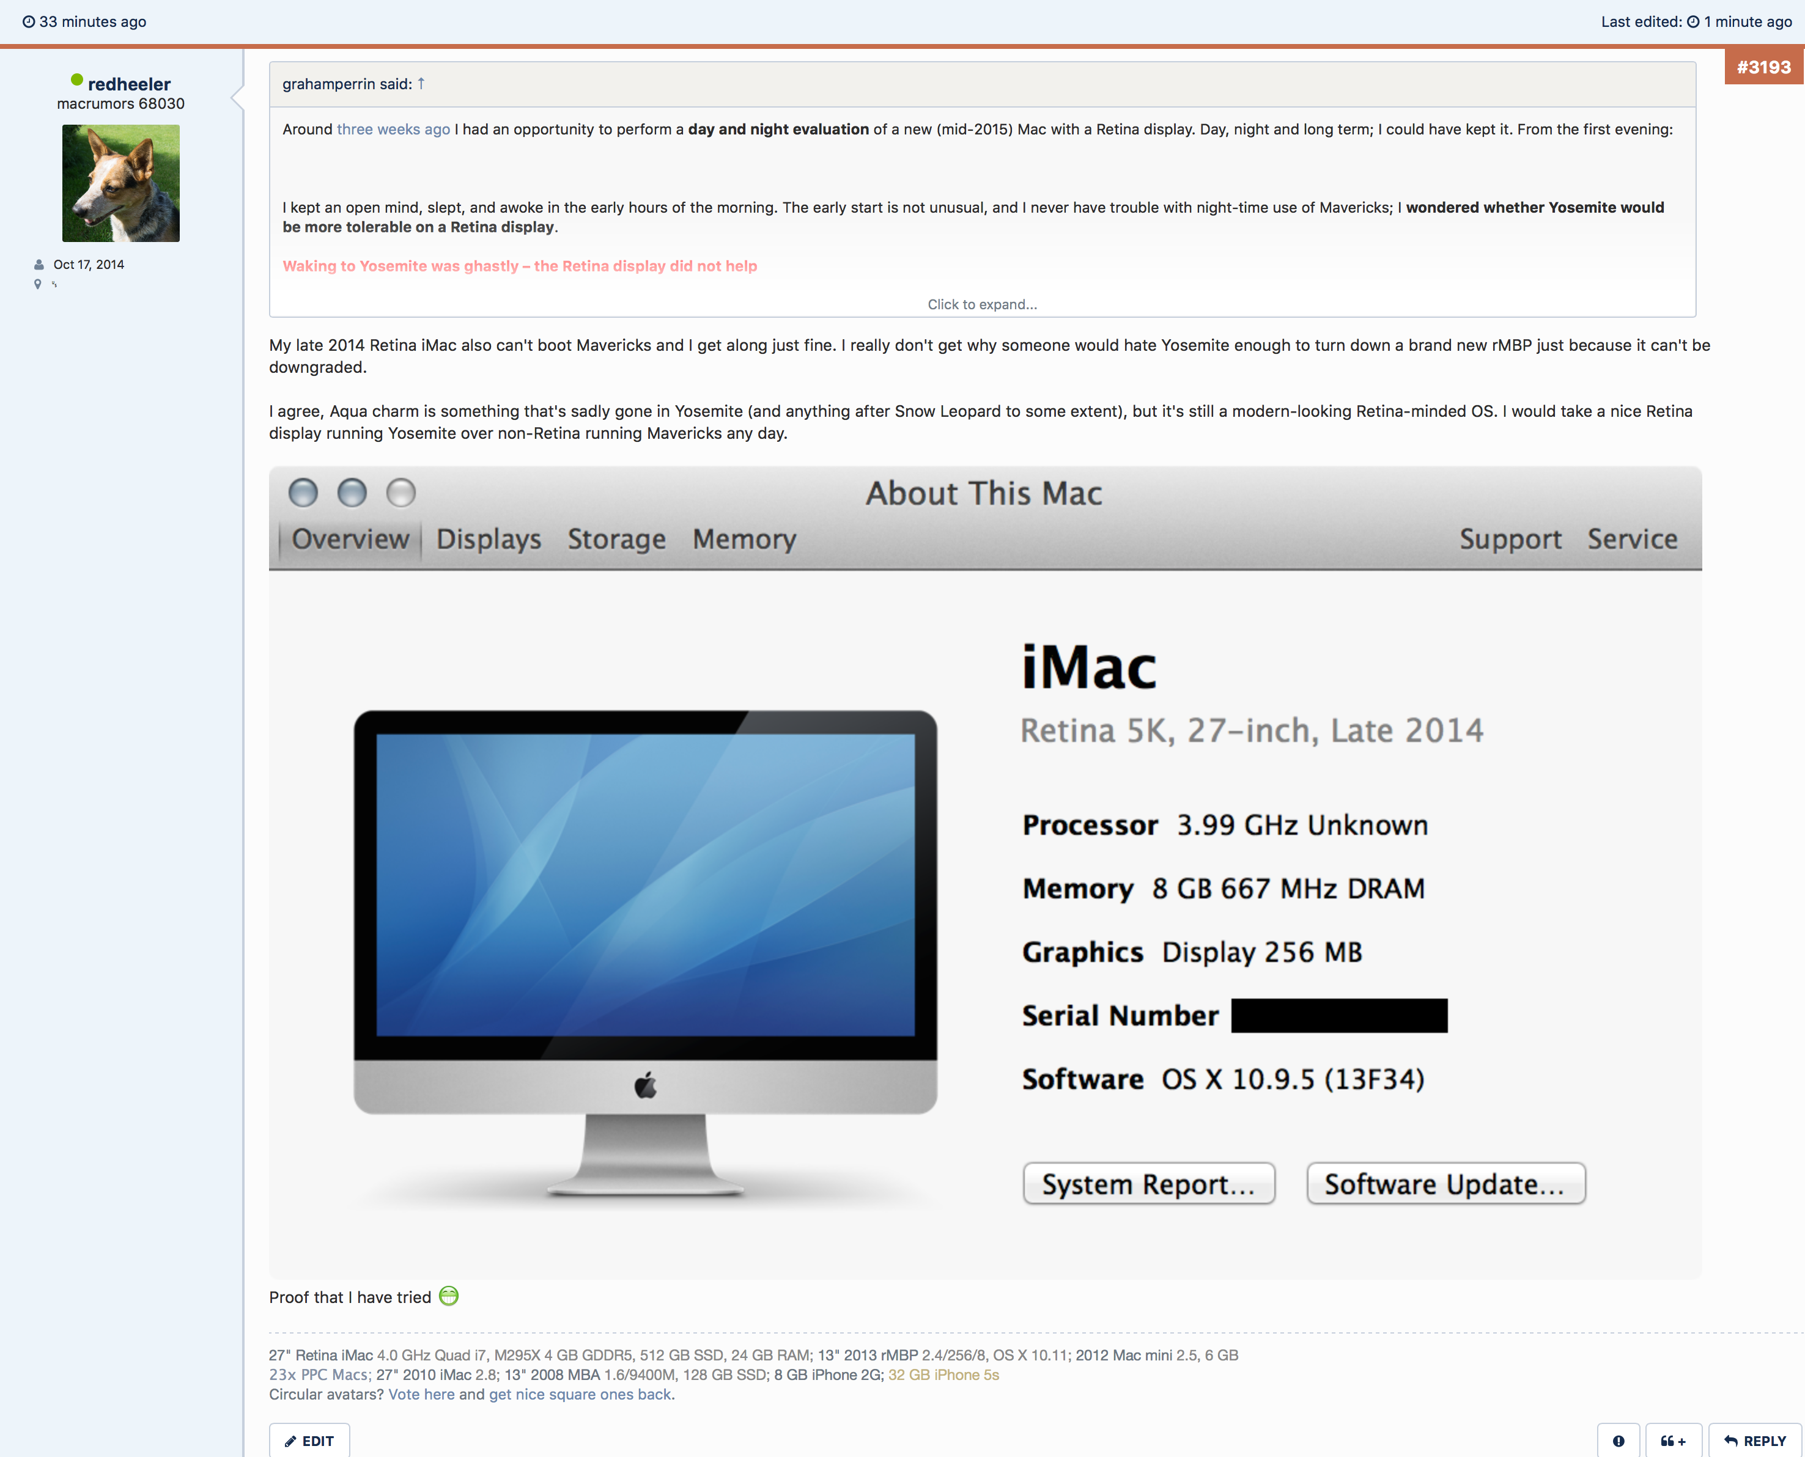Click the grinning smiley emoji
Image resolution: width=1805 pixels, height=1457 pixels.
click(449, 1296)
